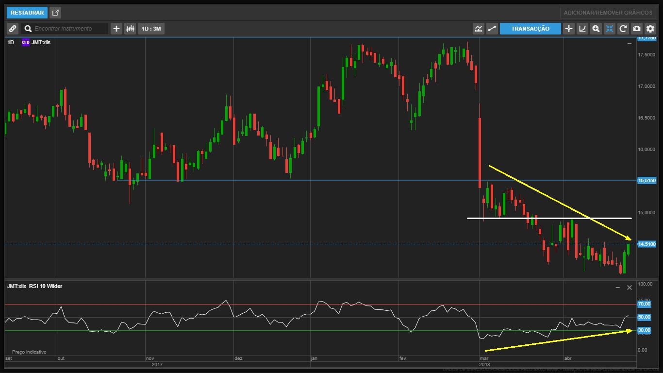Click the 30,00 RSI oversold tag
The width and height of the screenshot is (663, 373).
point(644,330)
